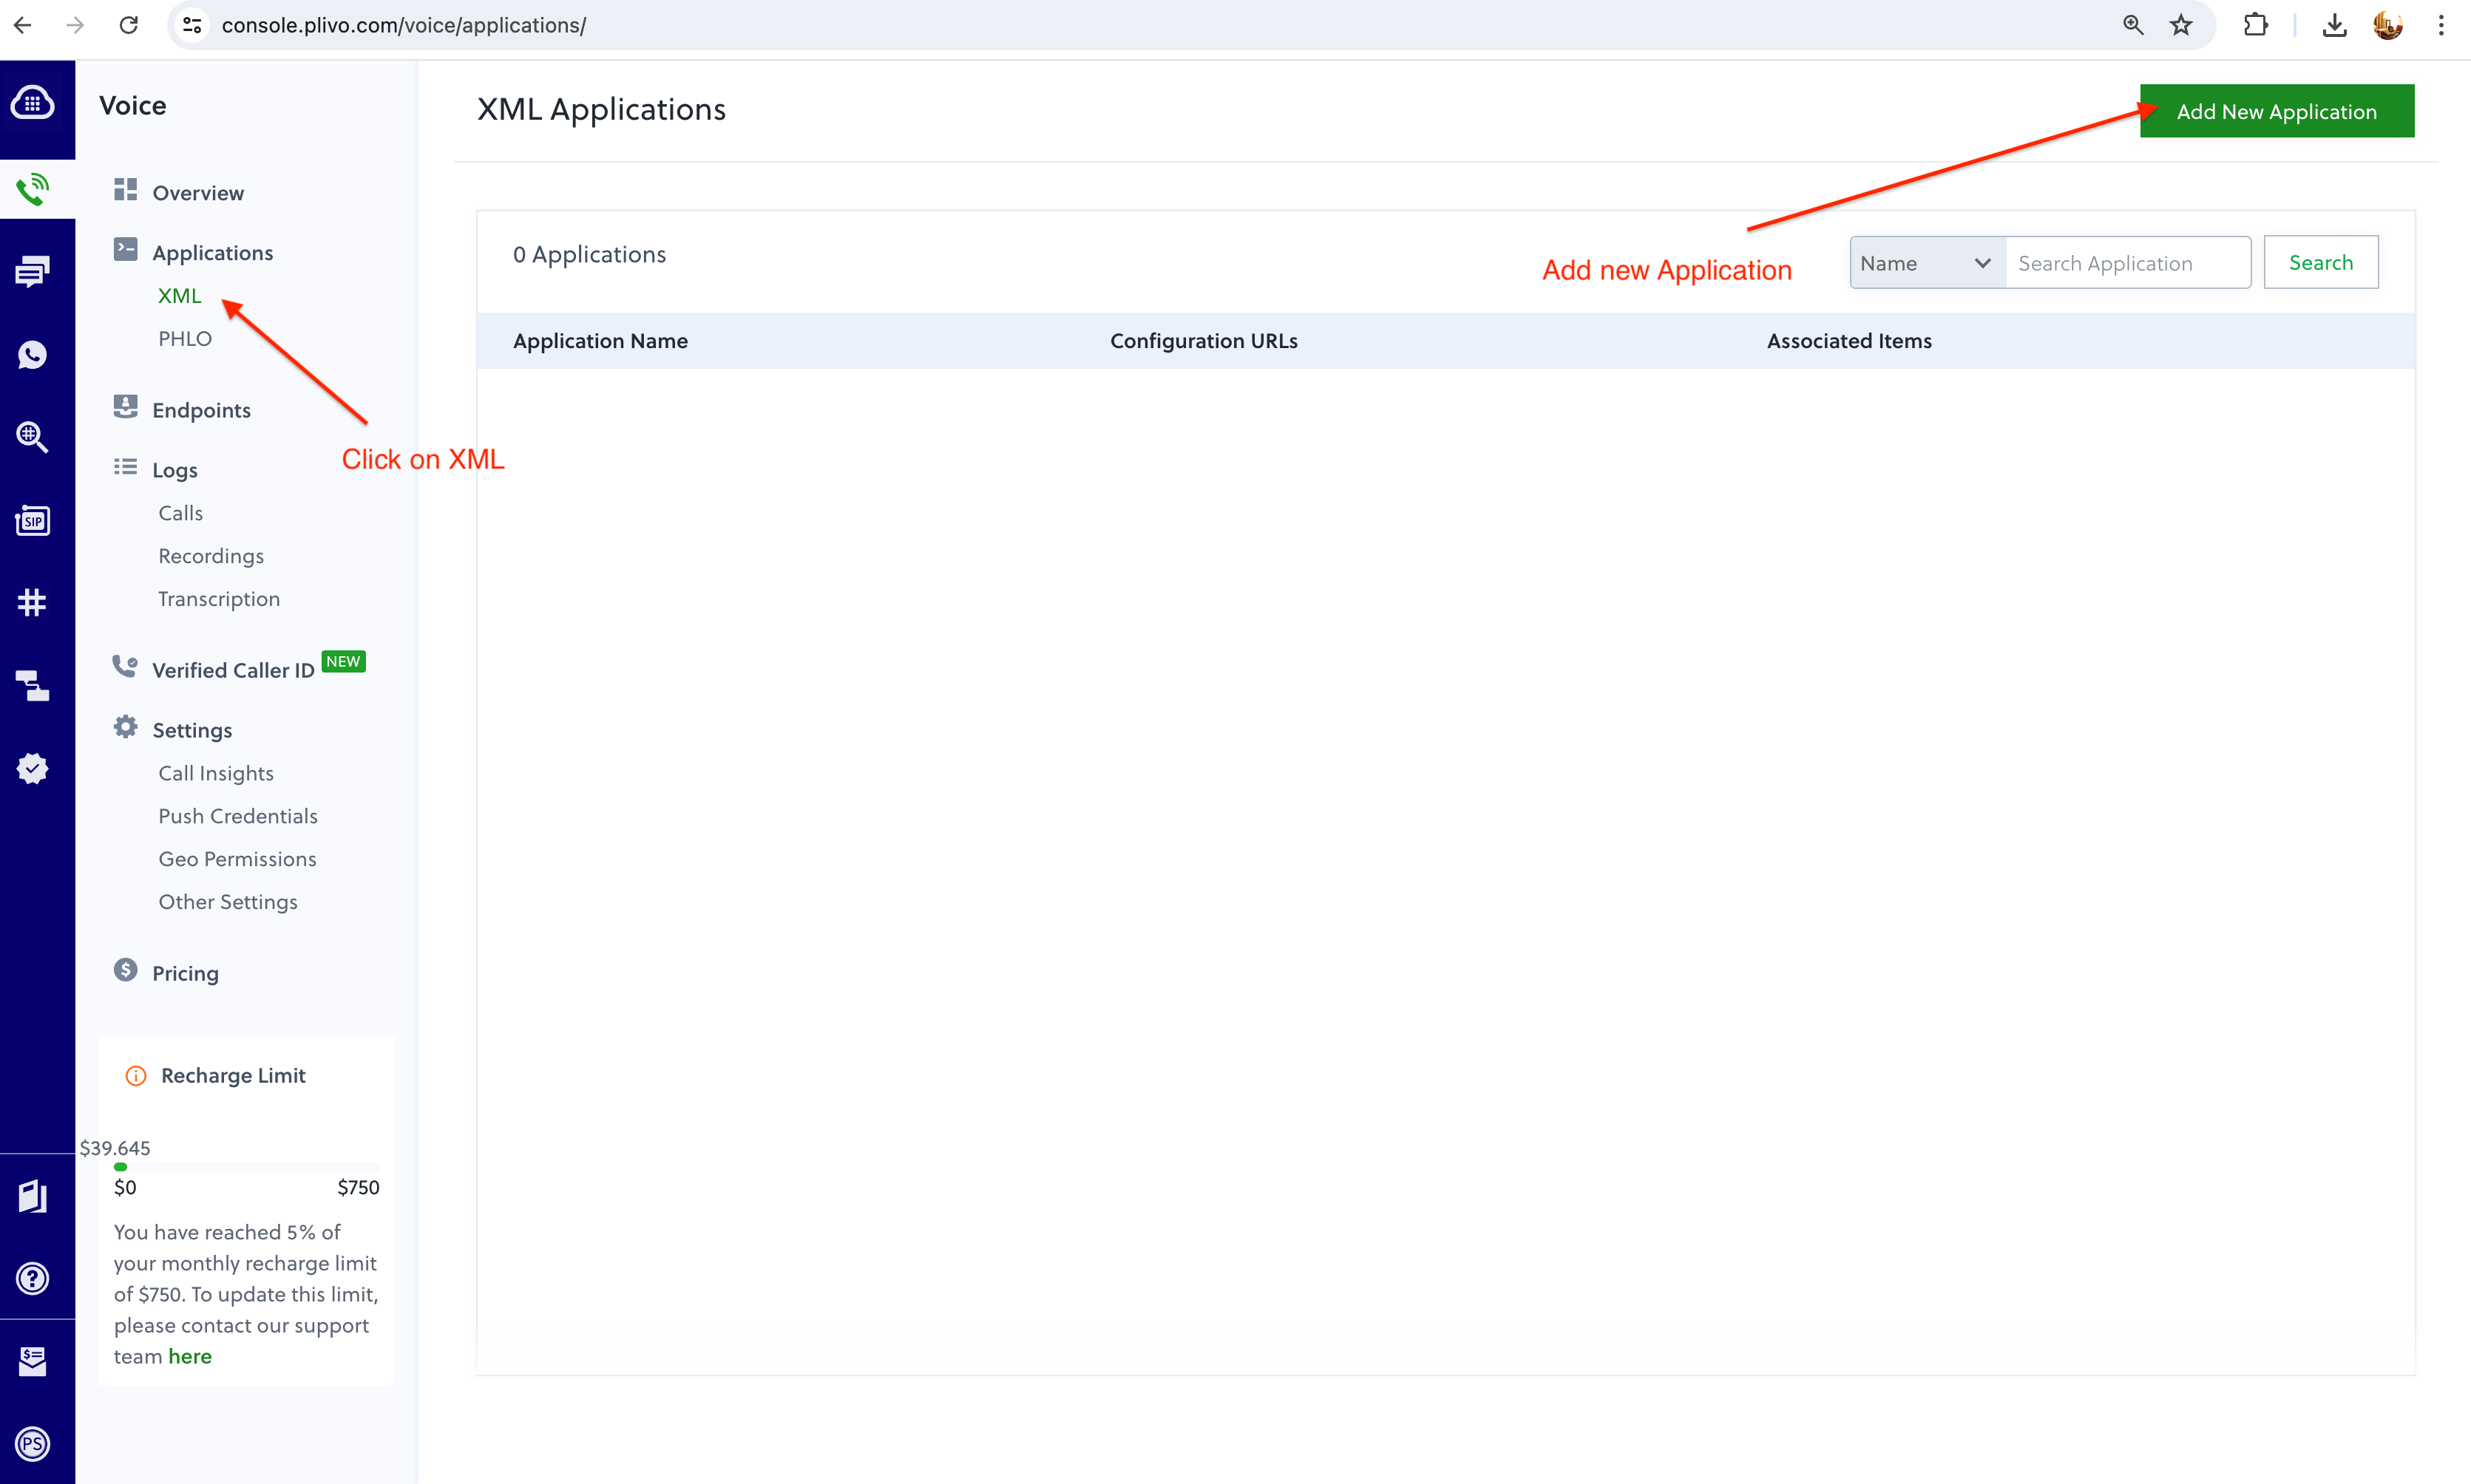Focus the Search Application input field
Screen dimensions: 2471x1484
point(2128,263)
